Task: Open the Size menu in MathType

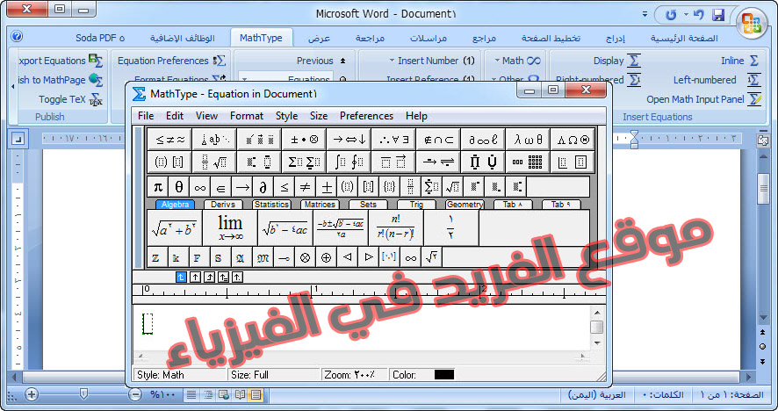Action: point(319,116)
